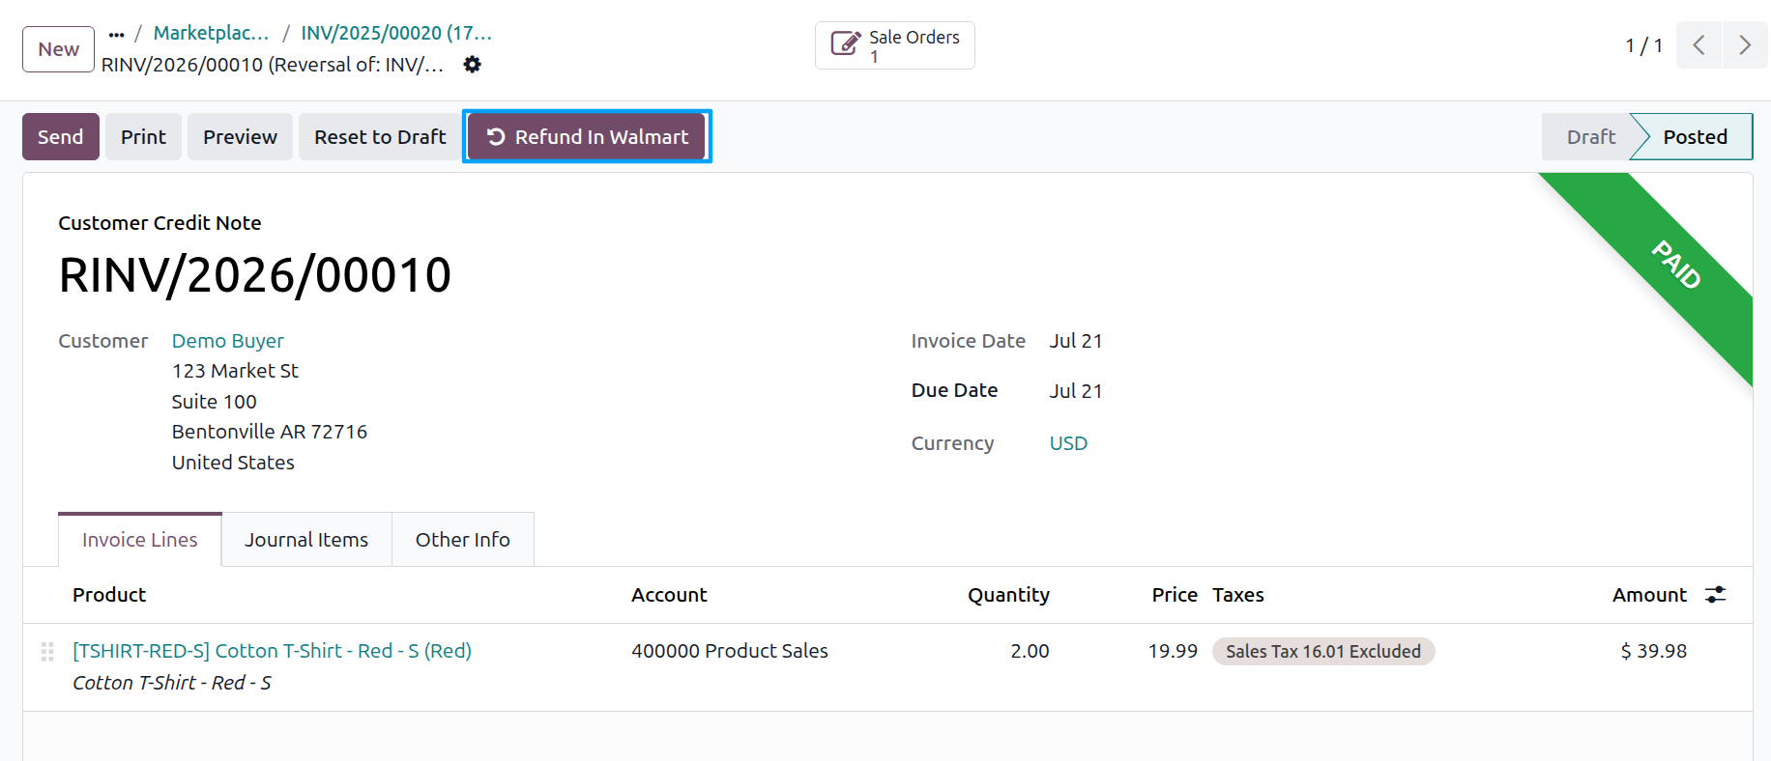Screen dimensions: 1771x761
Task: Click the Sale Orders edit icon
Action: click(845, 44)
